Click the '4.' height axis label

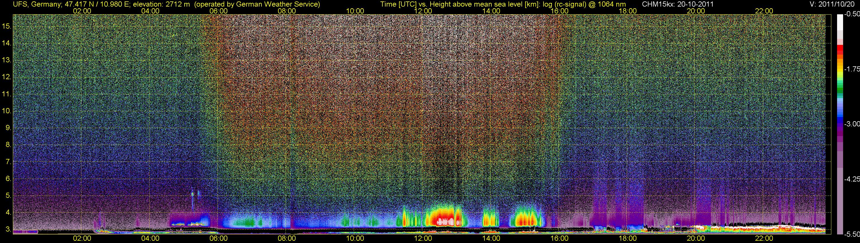pyautogui.click(x=8, y=212)
